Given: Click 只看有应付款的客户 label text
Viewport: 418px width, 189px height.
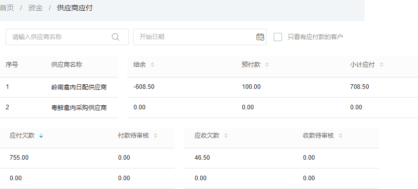Looking at the screenshot, I should 315,37.
